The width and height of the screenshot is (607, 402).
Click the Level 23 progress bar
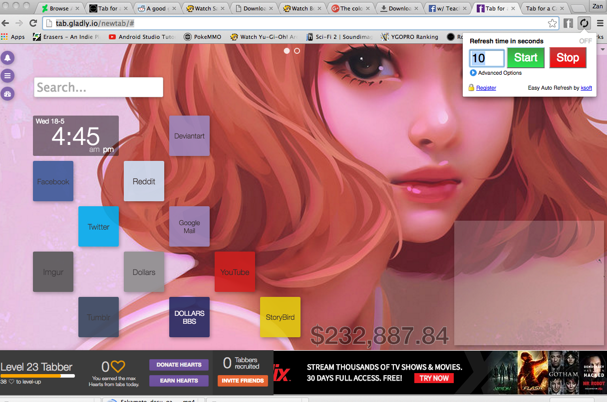pos(37,376)
